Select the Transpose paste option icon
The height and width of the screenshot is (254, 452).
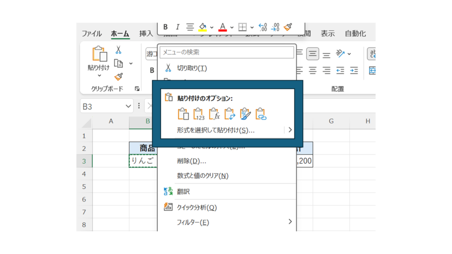pyautogui.click(x=230, y=115)
